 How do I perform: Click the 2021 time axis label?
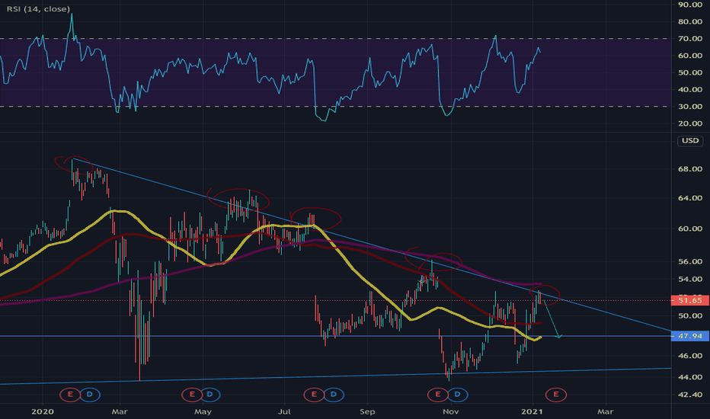pyautogui.click(x=532, y=411)
